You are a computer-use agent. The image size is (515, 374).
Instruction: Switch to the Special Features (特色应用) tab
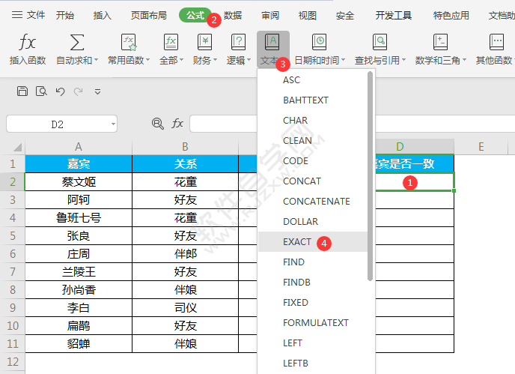point(451,15)
